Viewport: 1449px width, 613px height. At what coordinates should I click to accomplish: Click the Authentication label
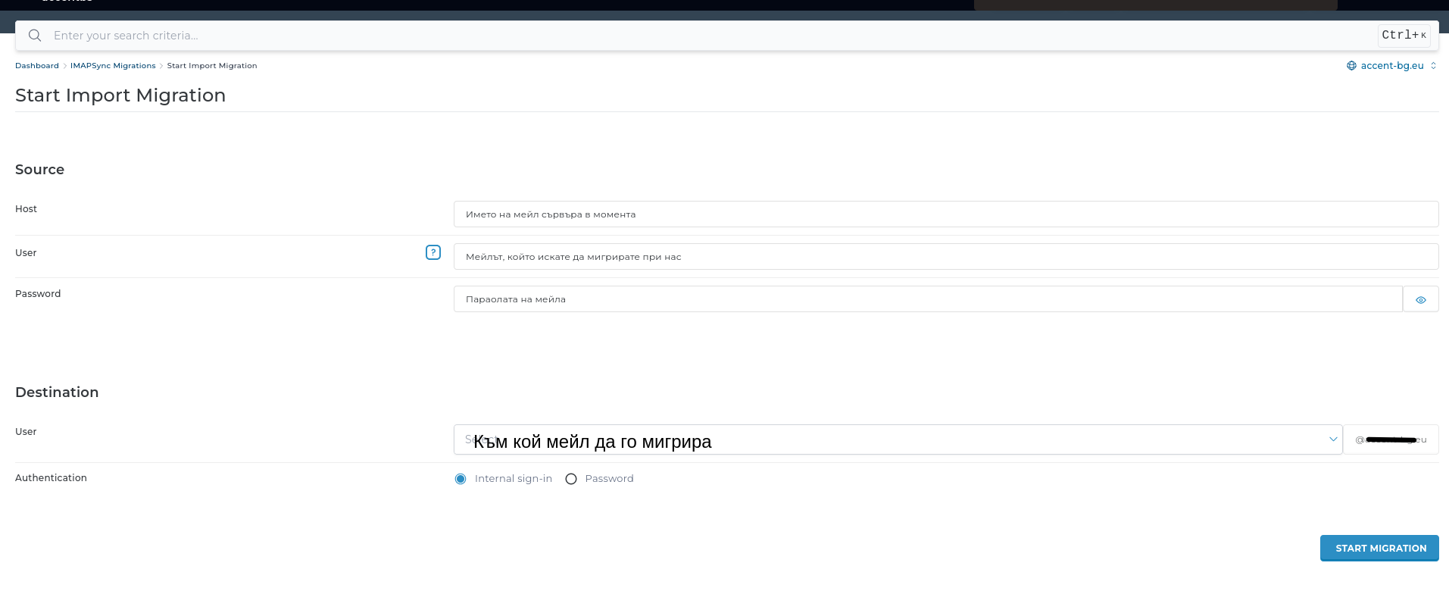(x=51, y=478)
